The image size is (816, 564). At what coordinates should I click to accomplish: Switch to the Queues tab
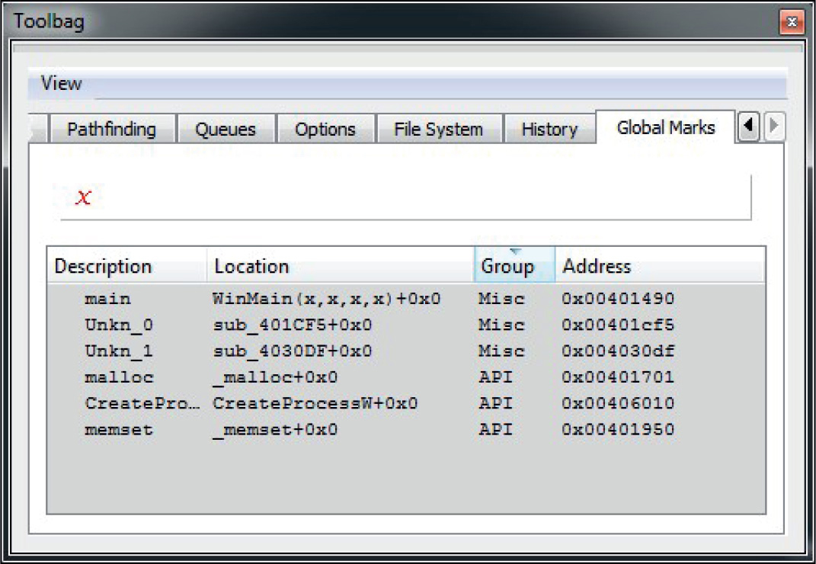click(x=226, y=130)
